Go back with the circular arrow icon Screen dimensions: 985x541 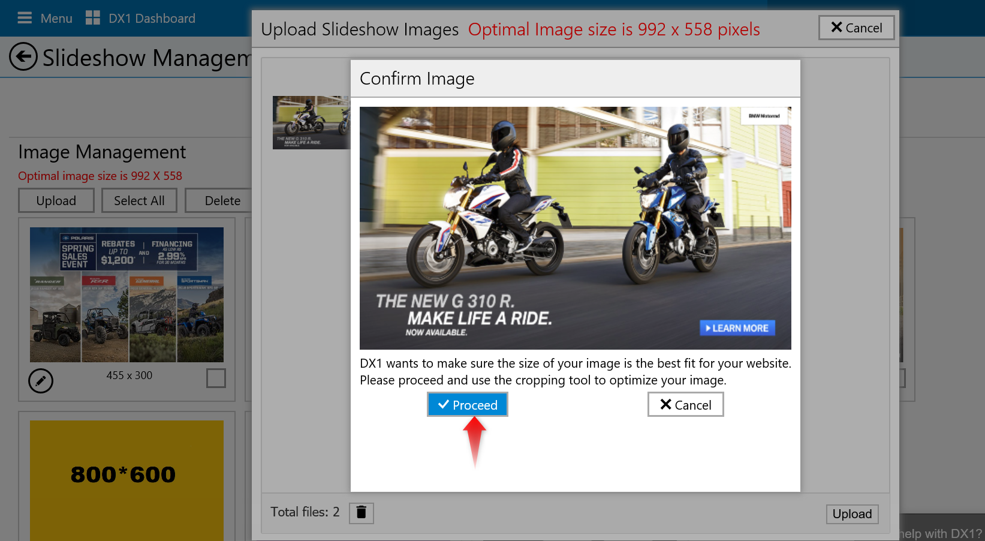[x=23, y=57]
